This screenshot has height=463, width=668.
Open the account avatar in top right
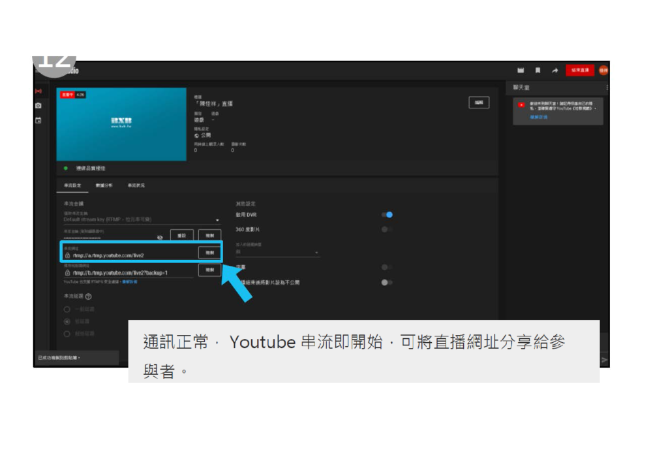coord(603,71)
